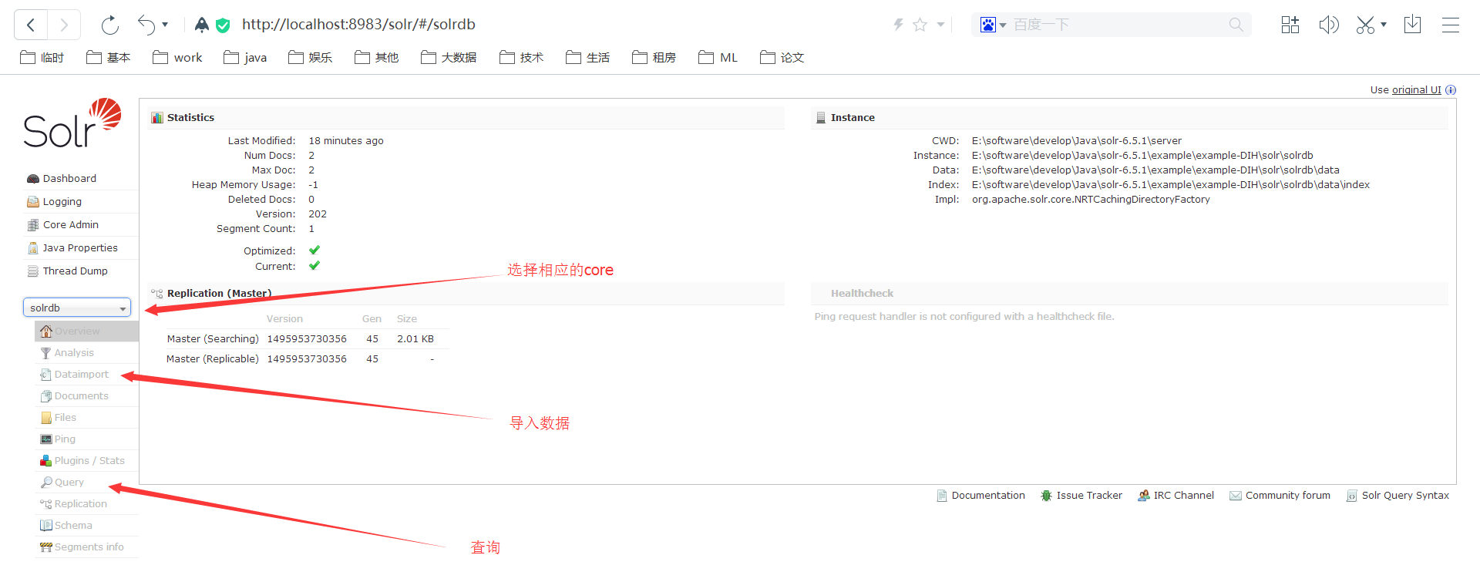Open the solrdb core selector dropdown
Viewport: 1480px width, 582px height.
point(77,308)
